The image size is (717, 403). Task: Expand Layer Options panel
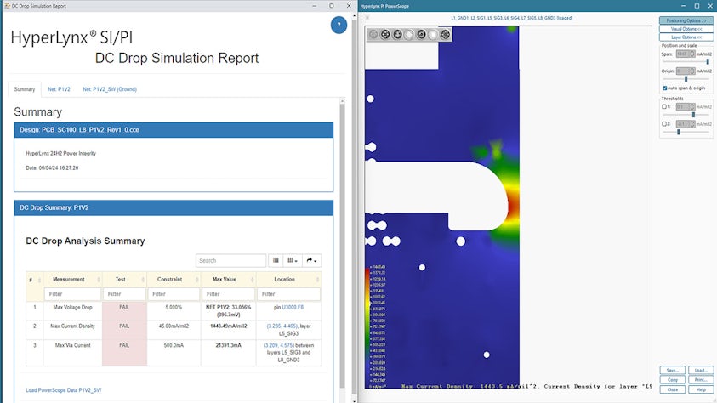686,37
